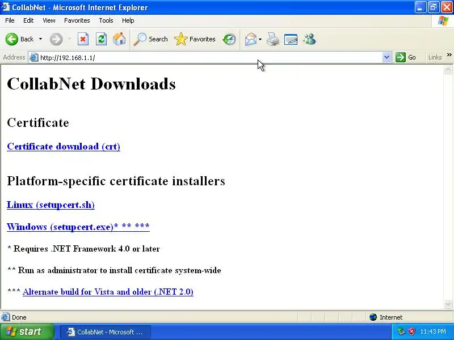Click the Run as administrator note
Screen dimensions: 454x340
pos(114,270)
